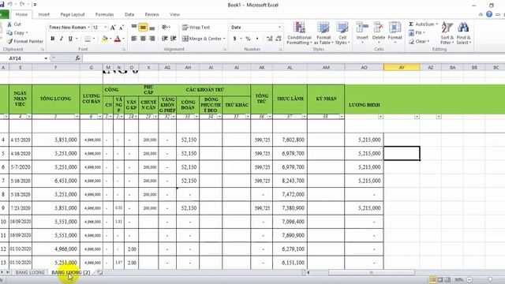Click Decrease Indent icon

[165, 39]
